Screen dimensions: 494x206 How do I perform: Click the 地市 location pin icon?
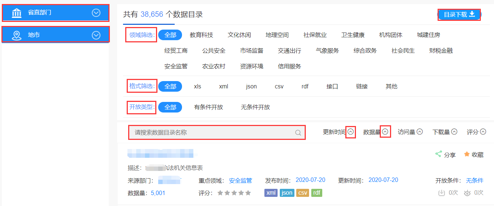coord(16,35)
